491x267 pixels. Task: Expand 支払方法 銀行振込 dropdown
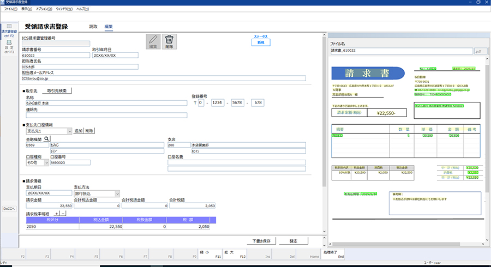(x=117, y=194)
